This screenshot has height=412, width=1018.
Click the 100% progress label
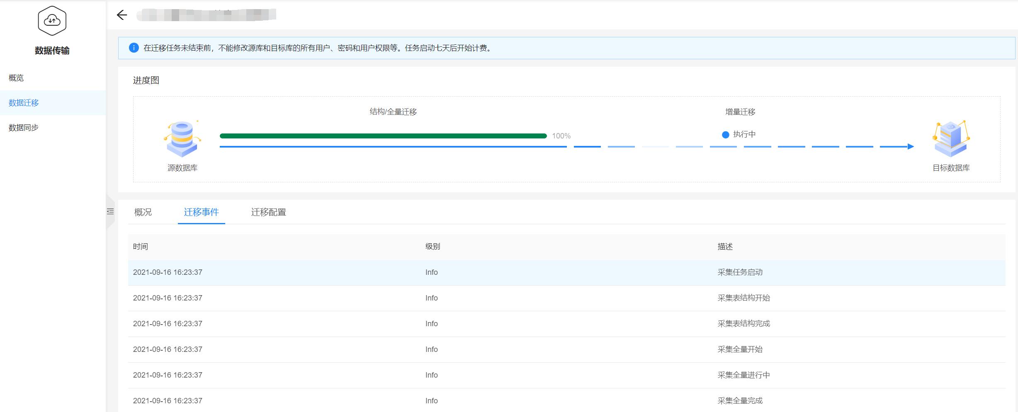pyautogui.click(x=561, y=136)
